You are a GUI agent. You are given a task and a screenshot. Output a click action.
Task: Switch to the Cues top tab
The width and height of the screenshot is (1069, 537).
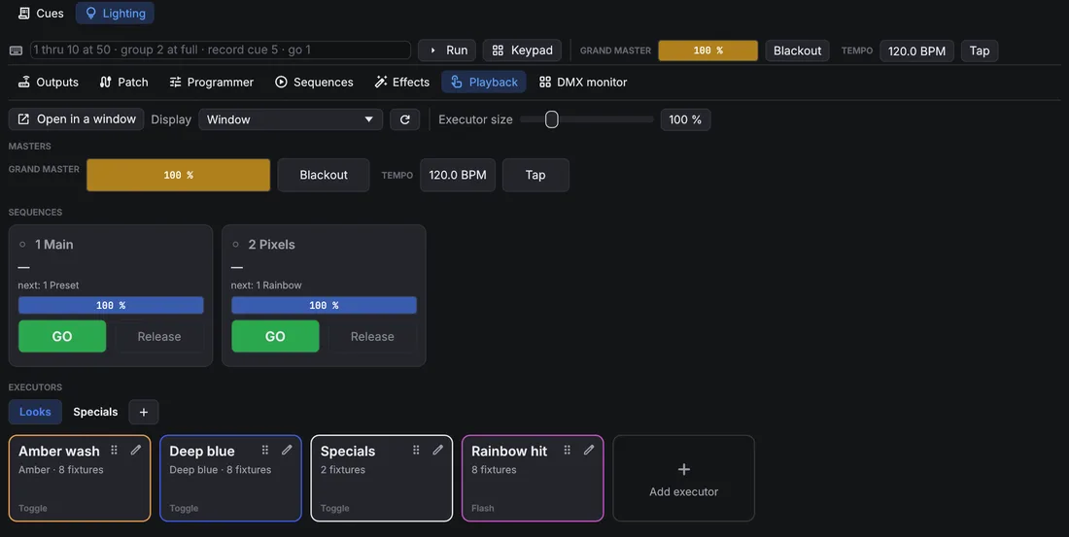click(x=41, y=13)
